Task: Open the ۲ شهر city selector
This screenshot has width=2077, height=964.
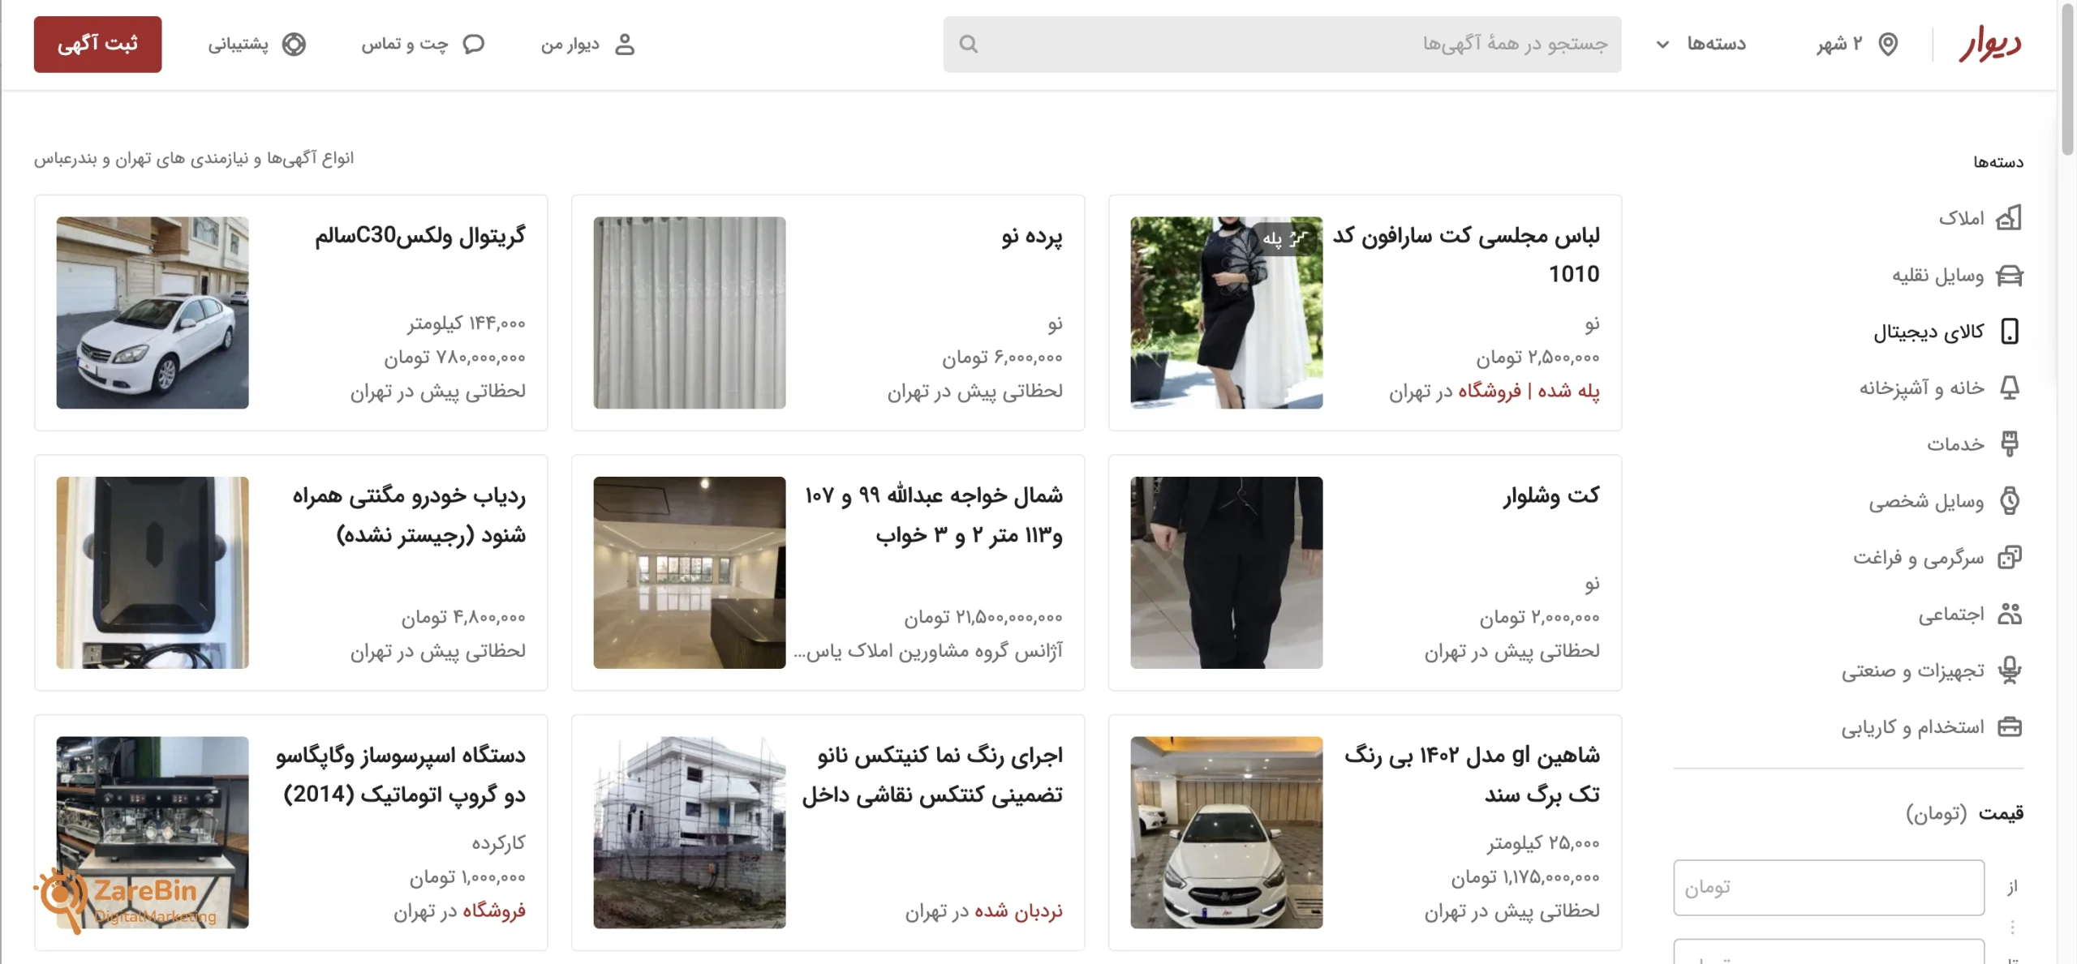Action: 1857,44
